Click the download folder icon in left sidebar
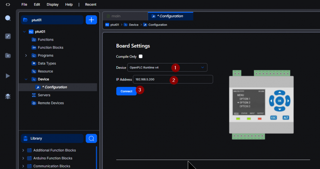 point(8,55)
